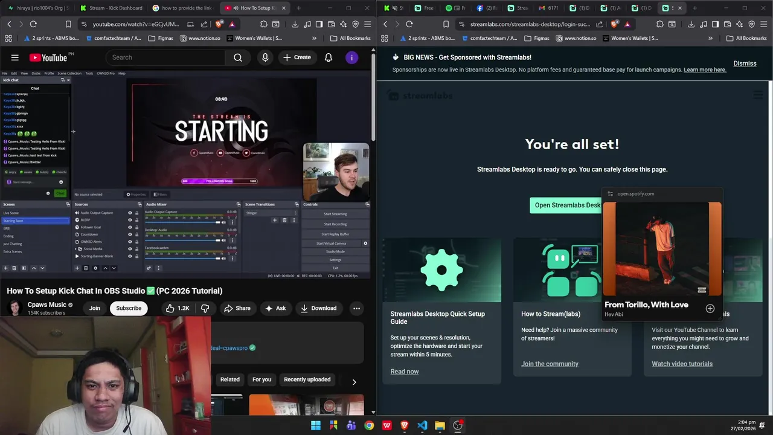Open Google Chrome from taskbar
The height and width of the screenshot is (435, 773).
369,425
